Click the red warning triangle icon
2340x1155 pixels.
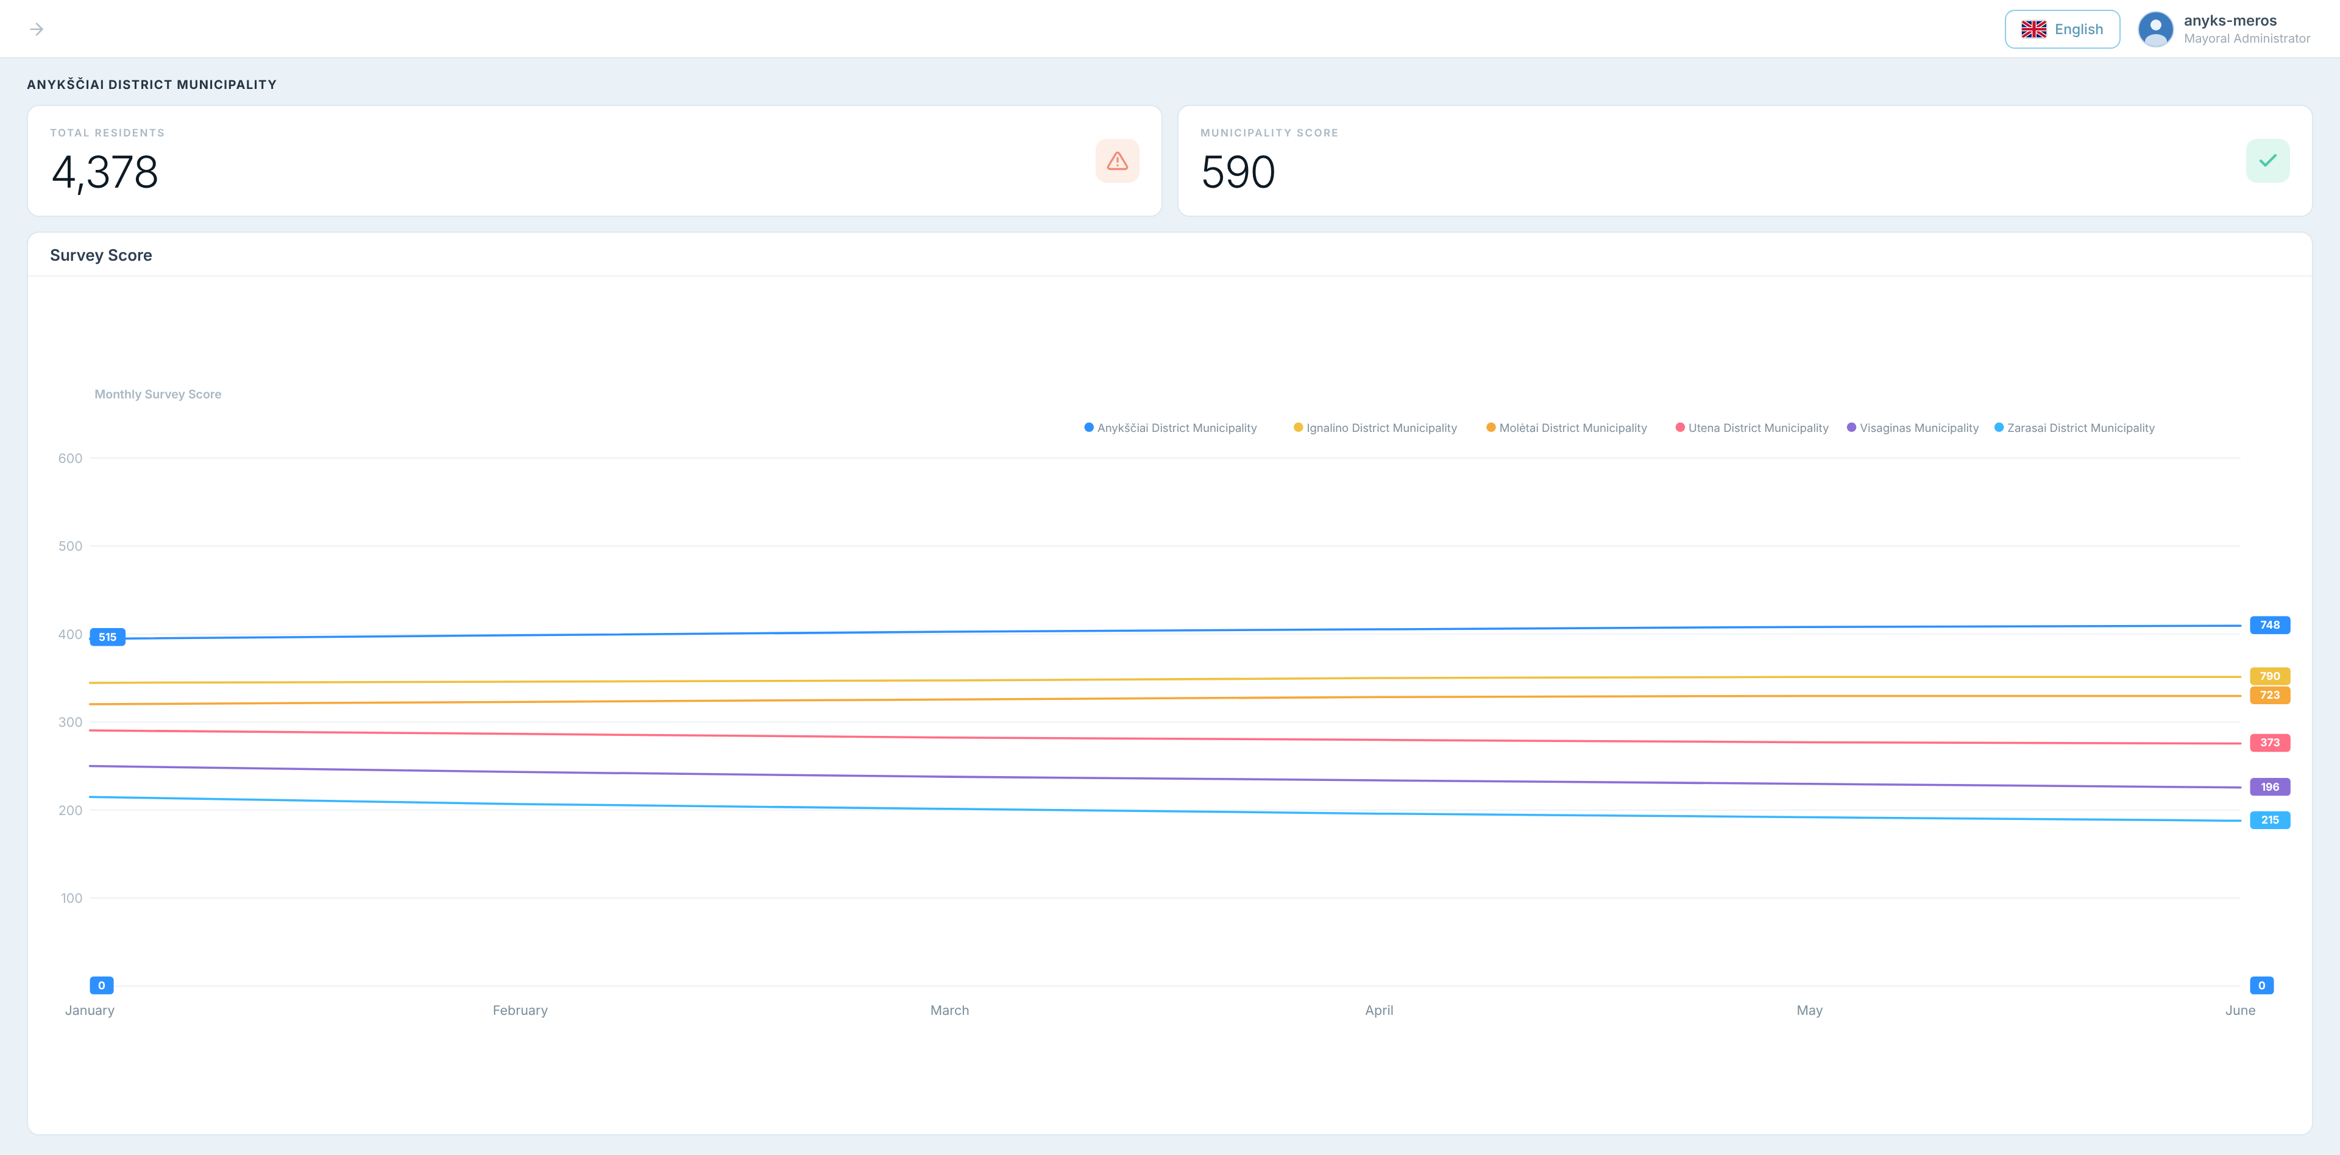pyautogui.click(x=1116, y=161)
